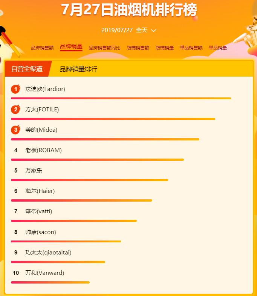
Task: Click the 海尔(Haier) sales volume bar
Action: [x=81, y=200]
